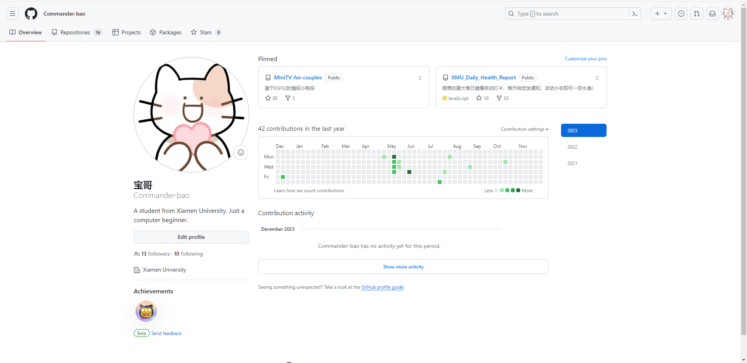
Task: Click the GitHub Octocat logo
Action: [31, 14]
